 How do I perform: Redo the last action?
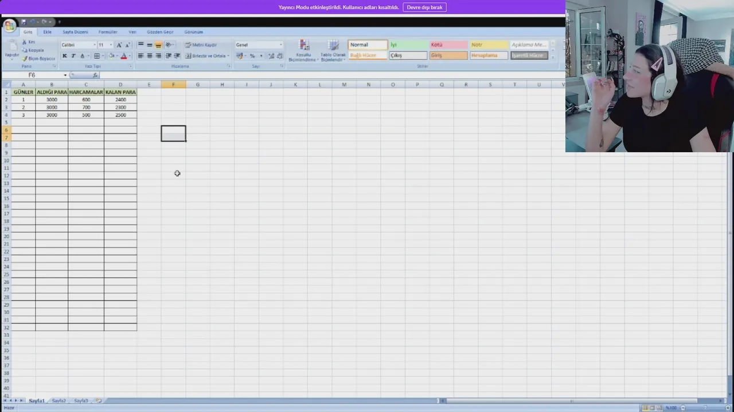44,22
